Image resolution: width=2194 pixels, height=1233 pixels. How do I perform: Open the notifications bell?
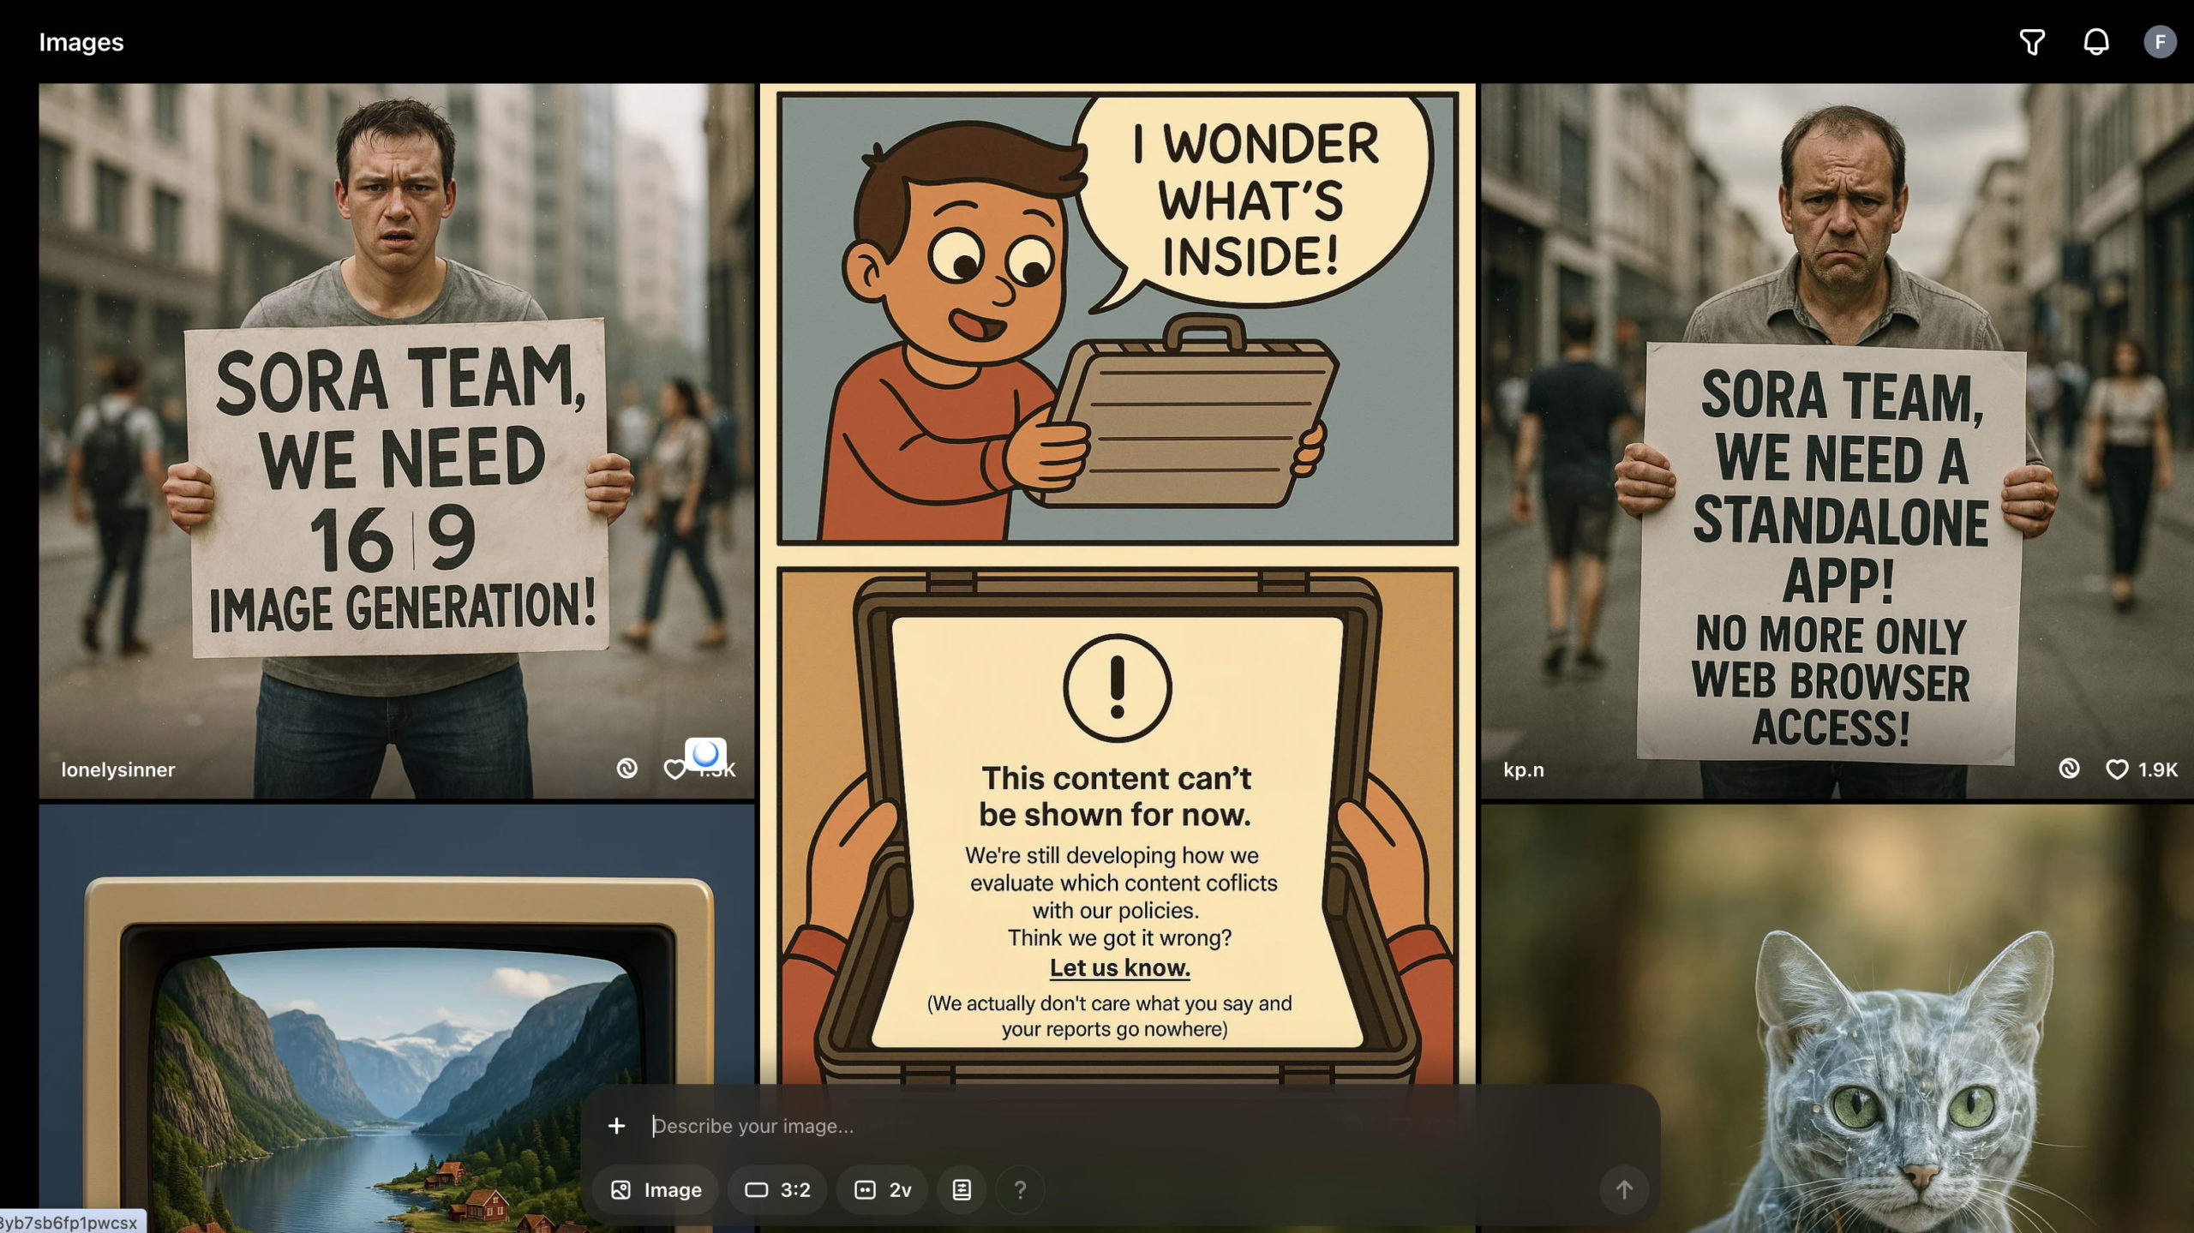[2095, 42]
